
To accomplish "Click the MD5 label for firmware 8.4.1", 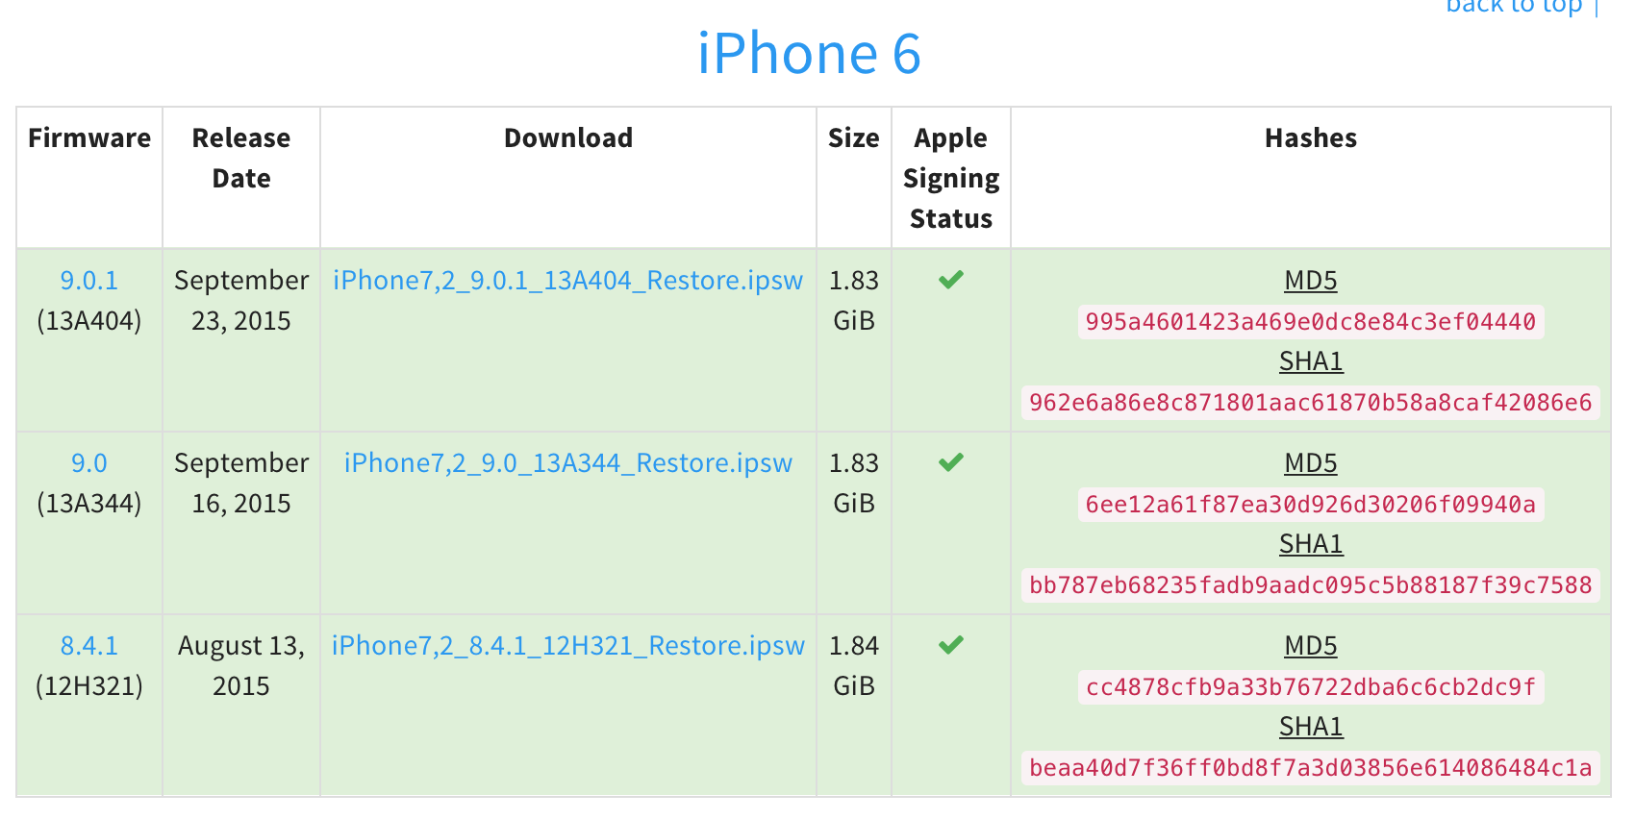I will coord(1311,646).
